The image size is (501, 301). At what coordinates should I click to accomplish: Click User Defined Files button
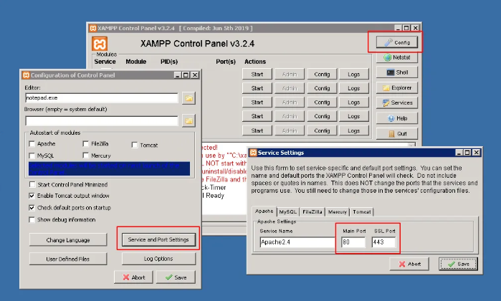(x=68, y=259)
